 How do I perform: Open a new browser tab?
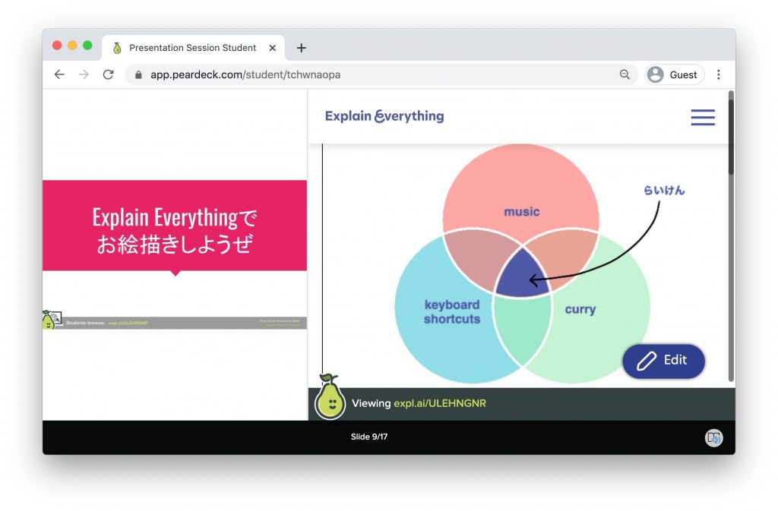[301, 48]
